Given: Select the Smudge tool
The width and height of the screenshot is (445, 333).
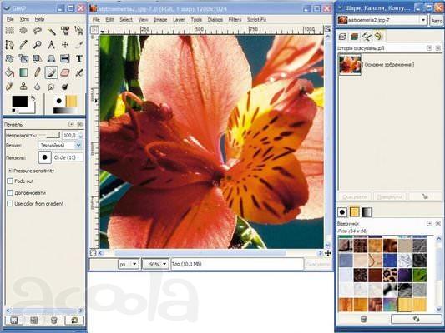Looking at the screenshot, I should click(51, 87).
